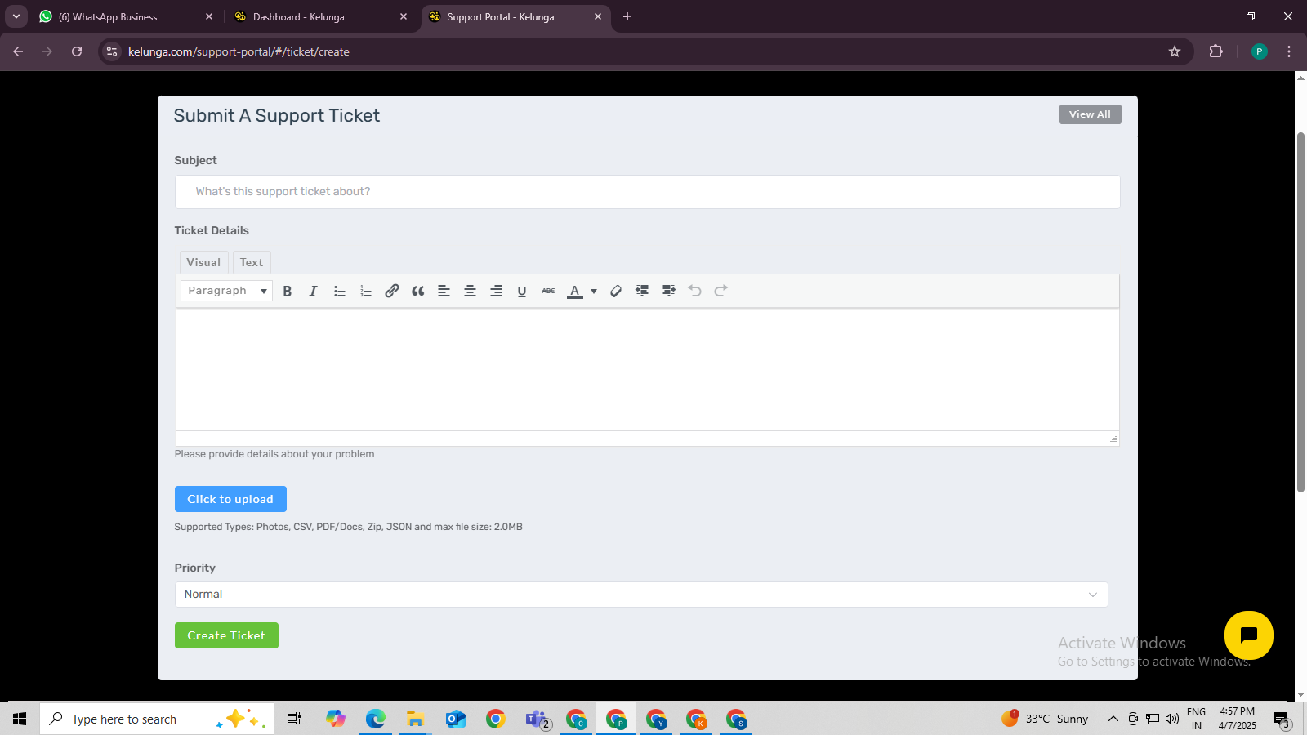Apply strikethrough to selected text
Screen dimensions: 1307x735
548,291
